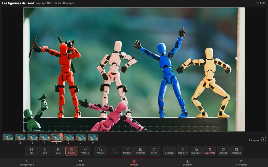Click the "5 / 8" frame counter
This screenshot has height=167, width=268.
[x=264, y=137]
